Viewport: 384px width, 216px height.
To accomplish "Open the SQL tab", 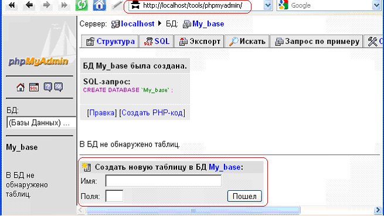I will (157, 41).
